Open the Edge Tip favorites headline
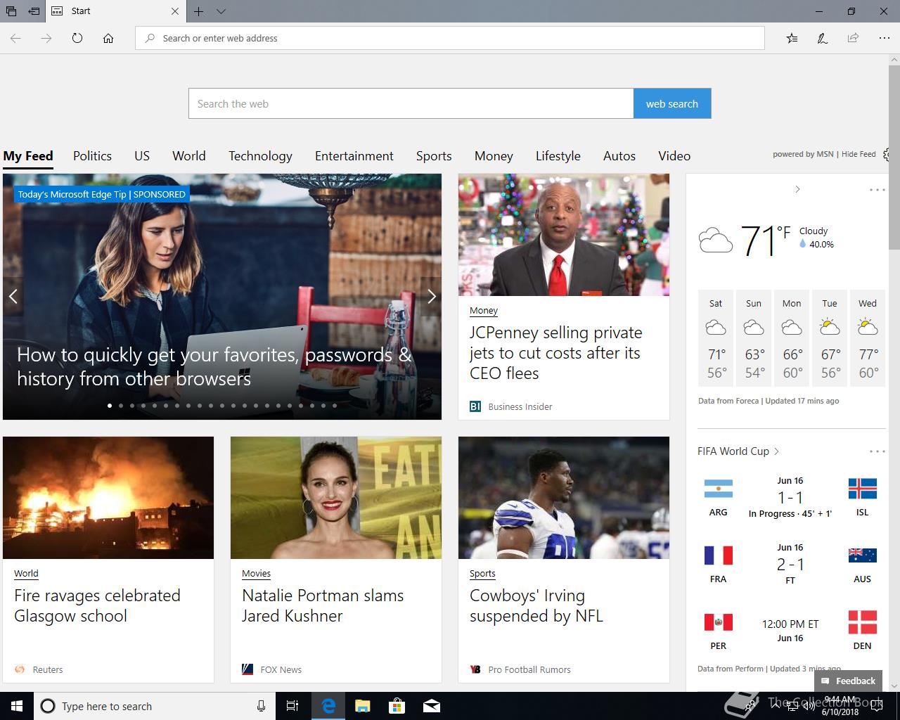Image resolution: width=900 pixels, height=720 pixels. (x=214, y=366)
